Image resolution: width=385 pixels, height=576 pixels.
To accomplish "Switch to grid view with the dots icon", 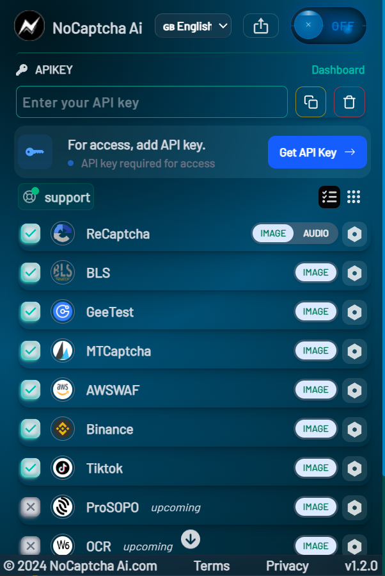I will tap(354, 197).
